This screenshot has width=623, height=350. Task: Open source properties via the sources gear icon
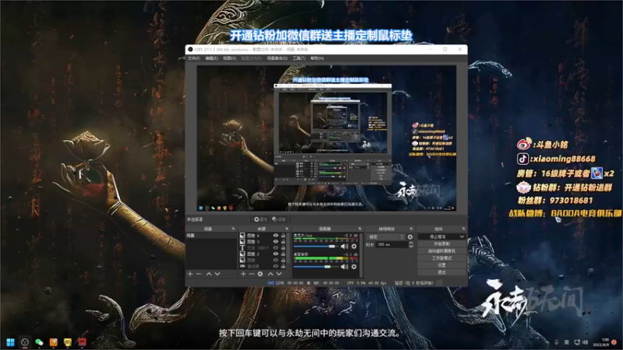tap(260, 274)
